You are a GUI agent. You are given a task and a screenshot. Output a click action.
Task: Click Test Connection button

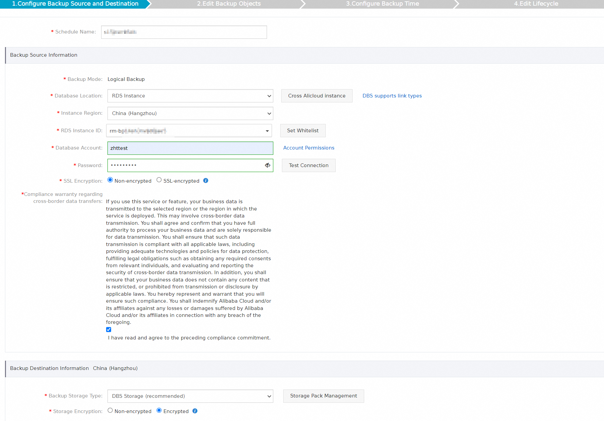point(309,165)
